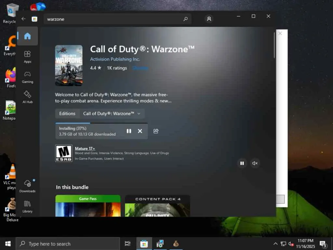The height and width of the screenshot is (250, 333).
Task: Launch VLC media player desktop shortcut
Action: point(10,177)
